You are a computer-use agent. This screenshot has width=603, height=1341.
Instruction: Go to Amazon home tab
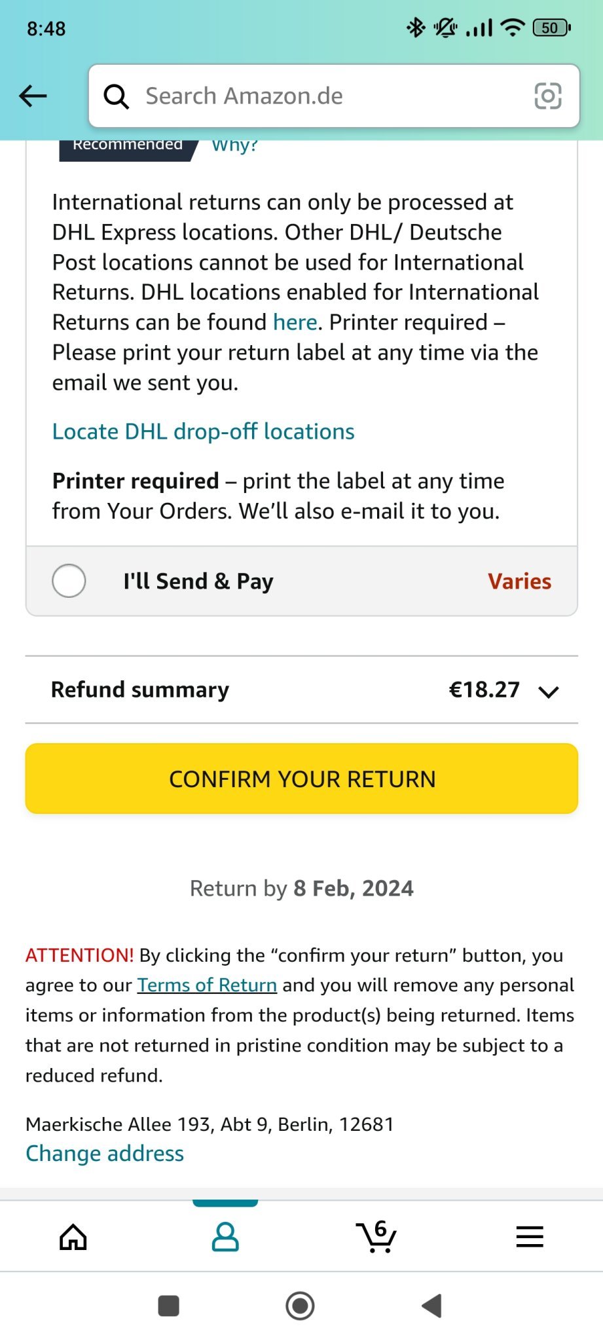pos(73,1237)
